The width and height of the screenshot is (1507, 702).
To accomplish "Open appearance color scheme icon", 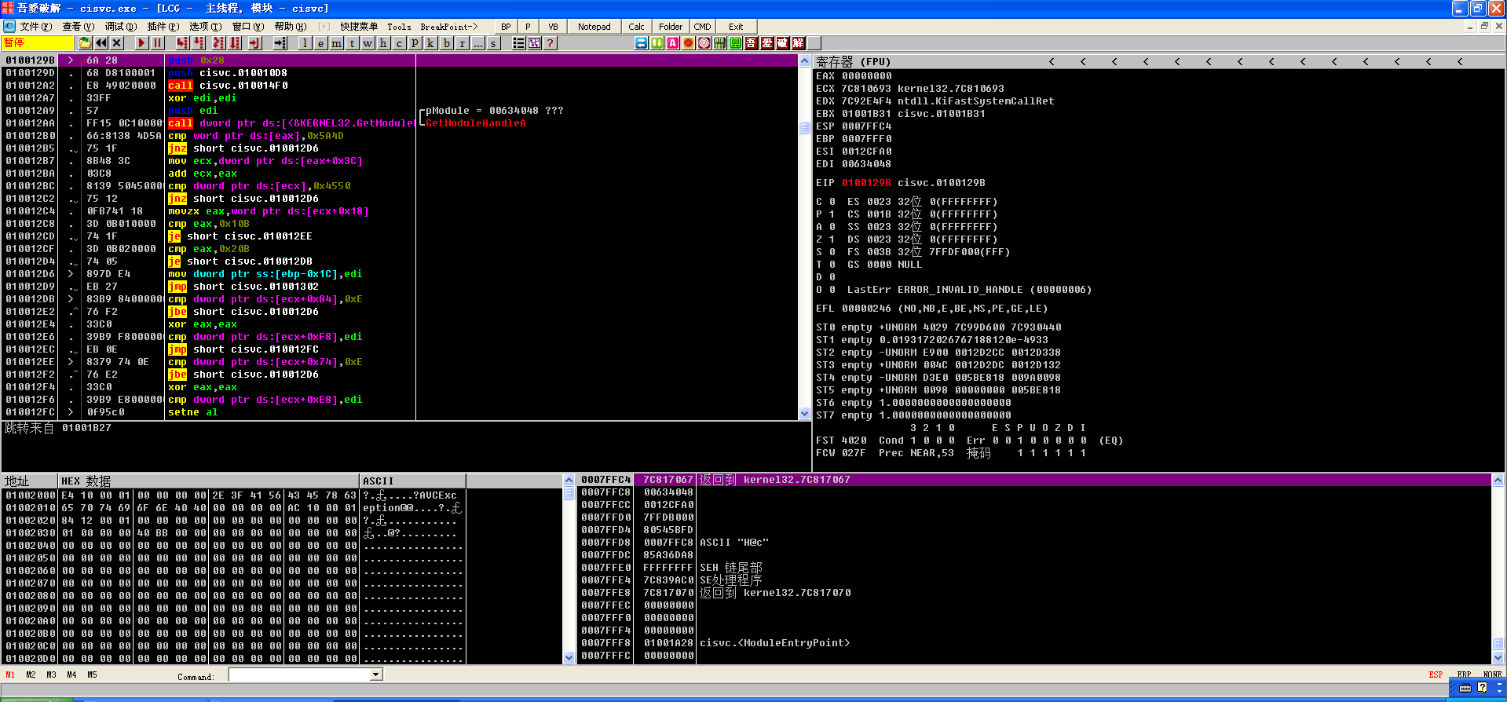I will click(x=535, y=43).
